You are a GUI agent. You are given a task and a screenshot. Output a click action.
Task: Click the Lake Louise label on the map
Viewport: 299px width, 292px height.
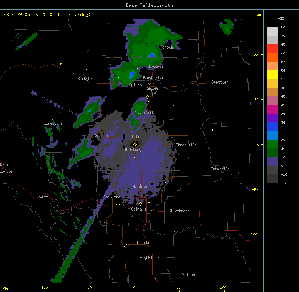[6, 168]
